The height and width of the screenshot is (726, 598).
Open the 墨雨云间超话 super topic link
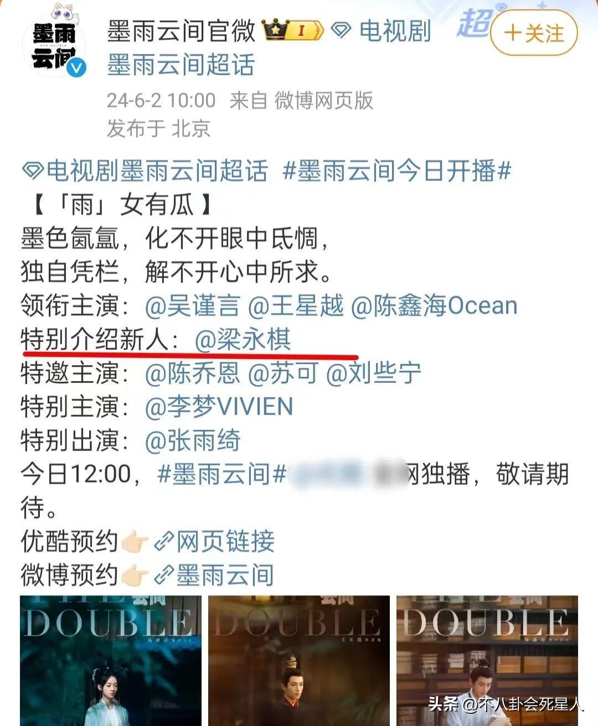point(181,65)
